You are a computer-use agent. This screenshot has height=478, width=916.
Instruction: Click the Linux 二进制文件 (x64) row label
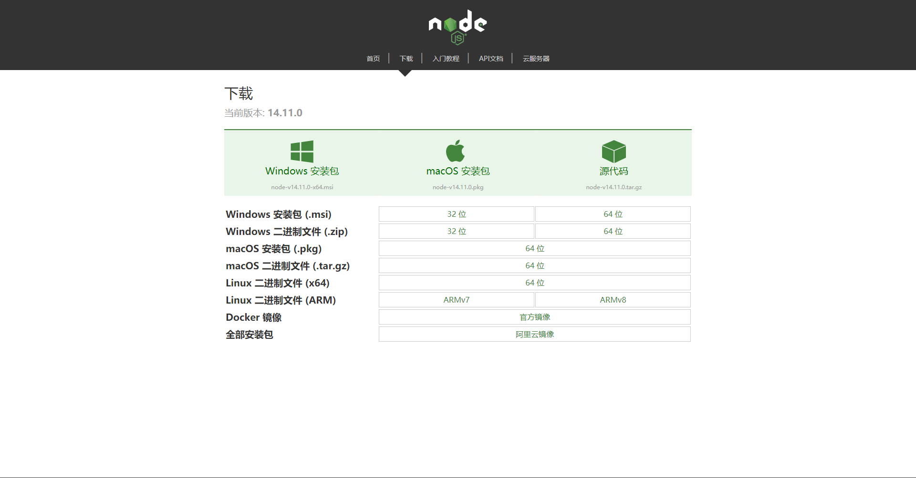[x=278, y=283]
